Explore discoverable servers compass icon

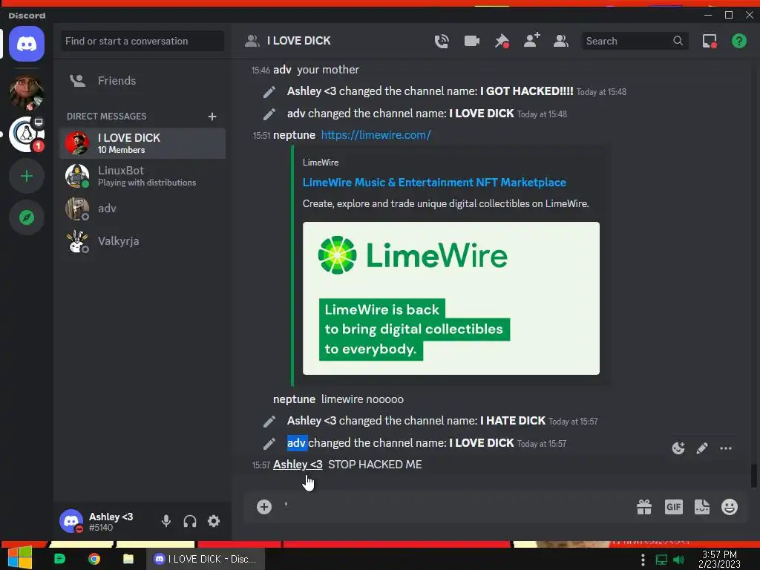pyautogui.click(x=27, y=217)
